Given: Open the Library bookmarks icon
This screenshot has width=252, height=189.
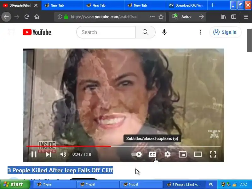Looking at the screenshot, I should pos(224,17).
